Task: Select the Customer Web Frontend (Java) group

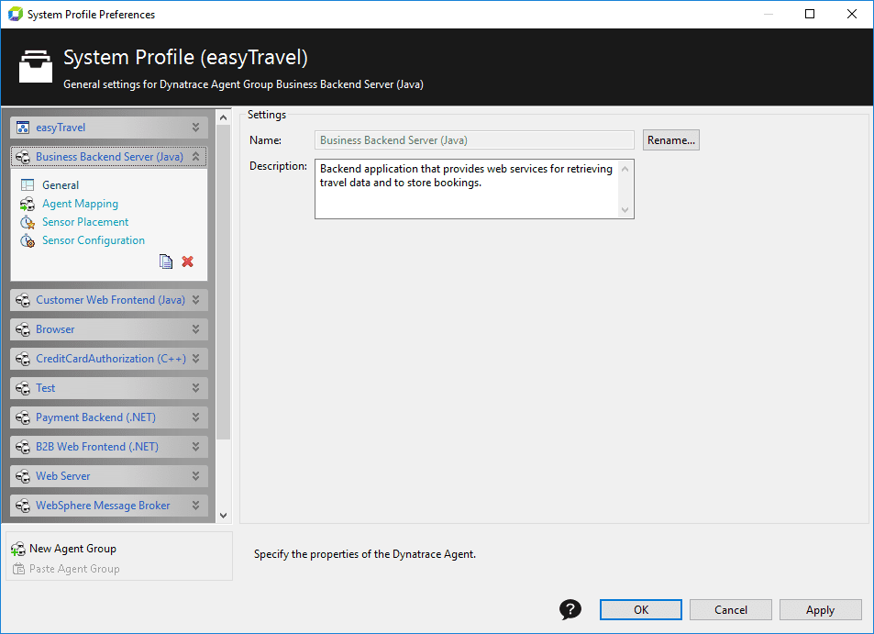Action: tap(109, 300)
